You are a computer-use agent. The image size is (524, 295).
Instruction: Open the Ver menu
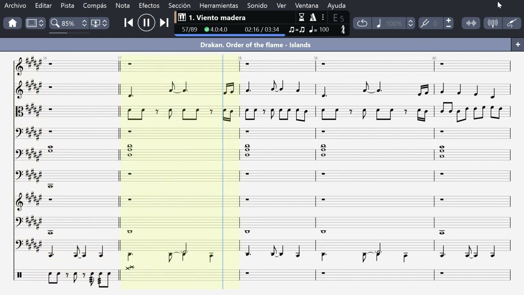281,5
